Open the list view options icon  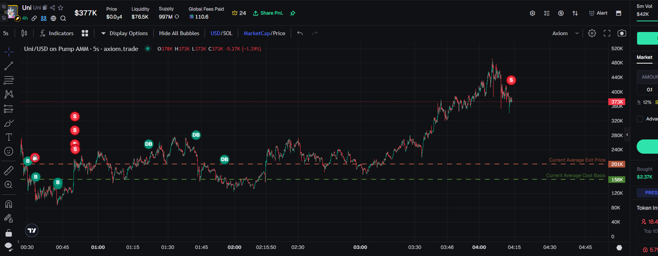tap(547, 13)
